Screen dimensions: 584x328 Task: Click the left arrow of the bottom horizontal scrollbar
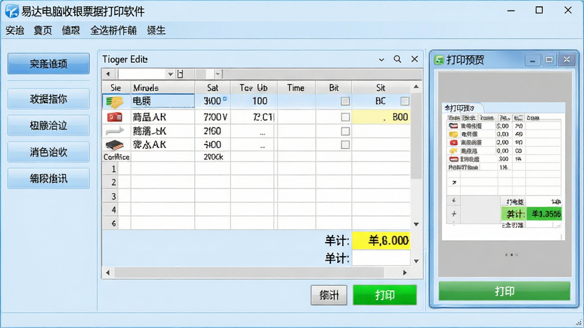pos(108,273)
